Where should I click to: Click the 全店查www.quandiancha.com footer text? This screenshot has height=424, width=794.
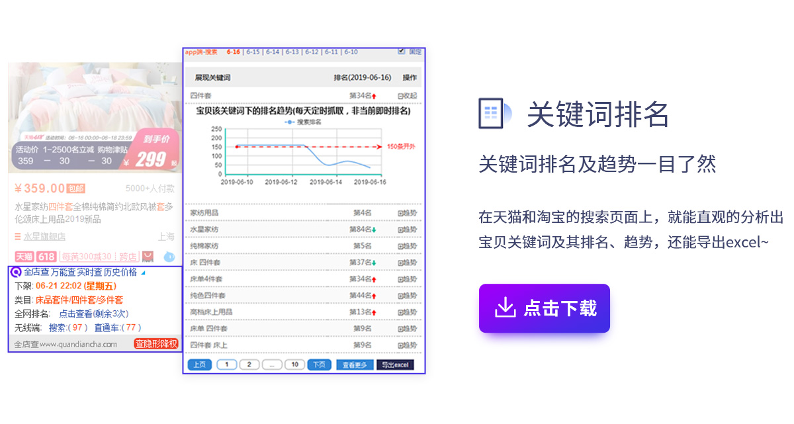tap(66, 344)
